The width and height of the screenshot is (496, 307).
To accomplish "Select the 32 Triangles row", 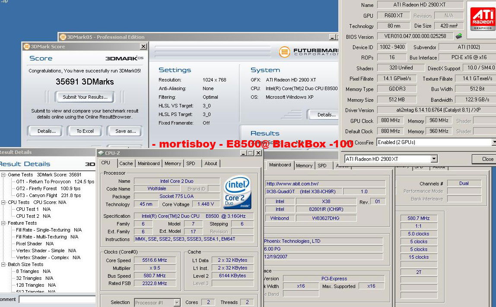I will coord(35,278).
